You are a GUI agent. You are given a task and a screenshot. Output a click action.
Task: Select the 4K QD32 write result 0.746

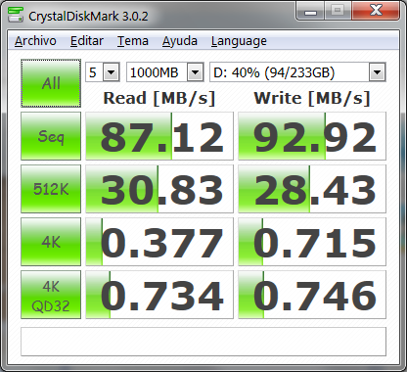point(312,295)
